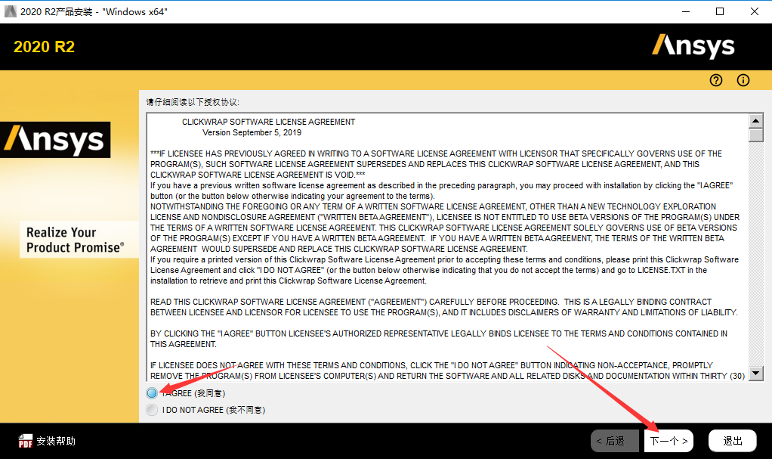
Task: Click the installer window title bar text
Action: (x=94, y=11)
